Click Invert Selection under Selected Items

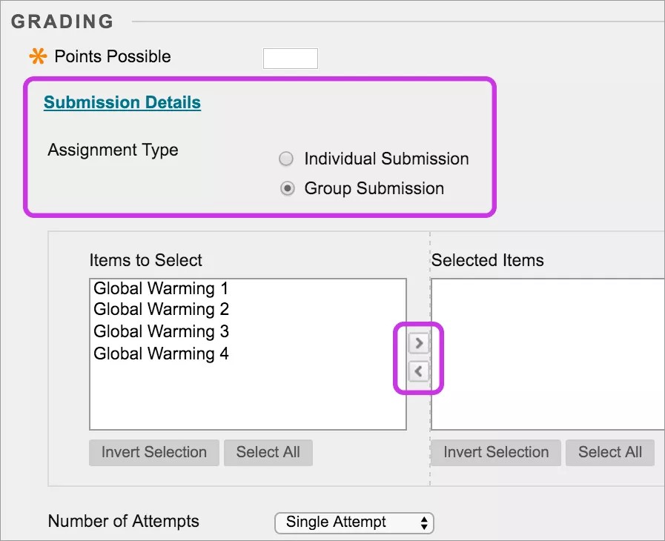[x=495, y=452]
